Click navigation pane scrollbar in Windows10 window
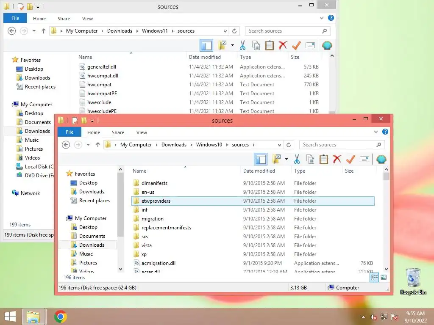The width and height of the screenshot is (434, 325). click(x=120, y=204)
